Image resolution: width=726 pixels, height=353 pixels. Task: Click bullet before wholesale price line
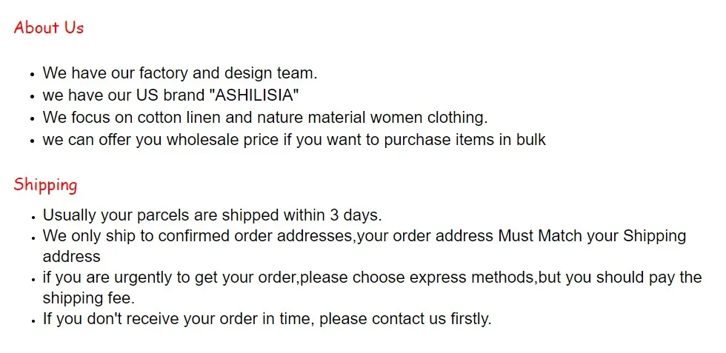33,142
